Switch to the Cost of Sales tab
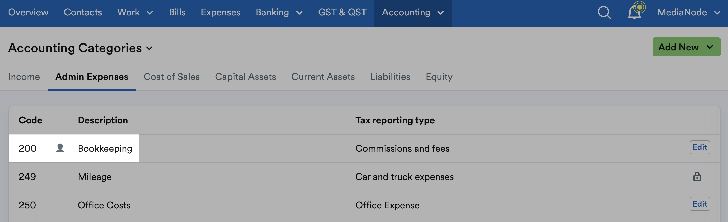Image resolution: width=728 pixels, height=222 pixels. click(x=172, y=77)
